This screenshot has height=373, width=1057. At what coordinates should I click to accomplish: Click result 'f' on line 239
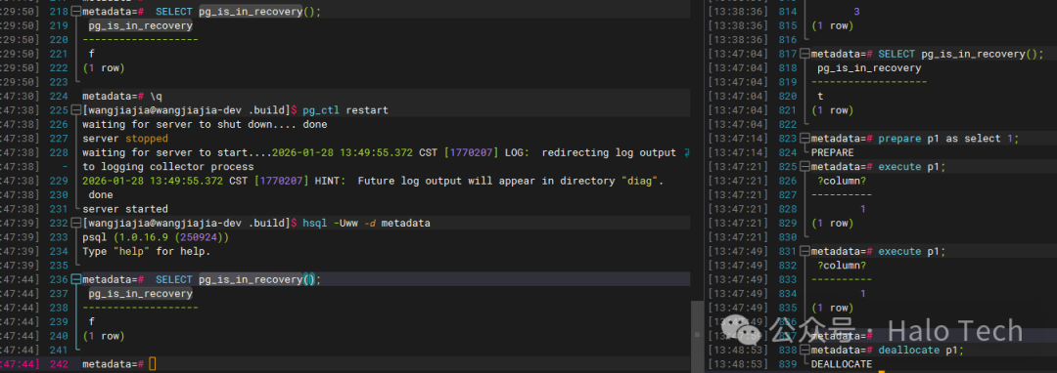(92, 322)
